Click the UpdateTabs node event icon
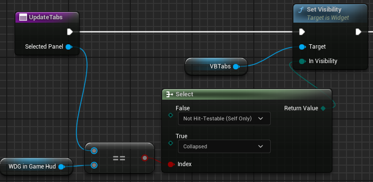The width and height of the screenshot is (373, 182). (23, 17)
